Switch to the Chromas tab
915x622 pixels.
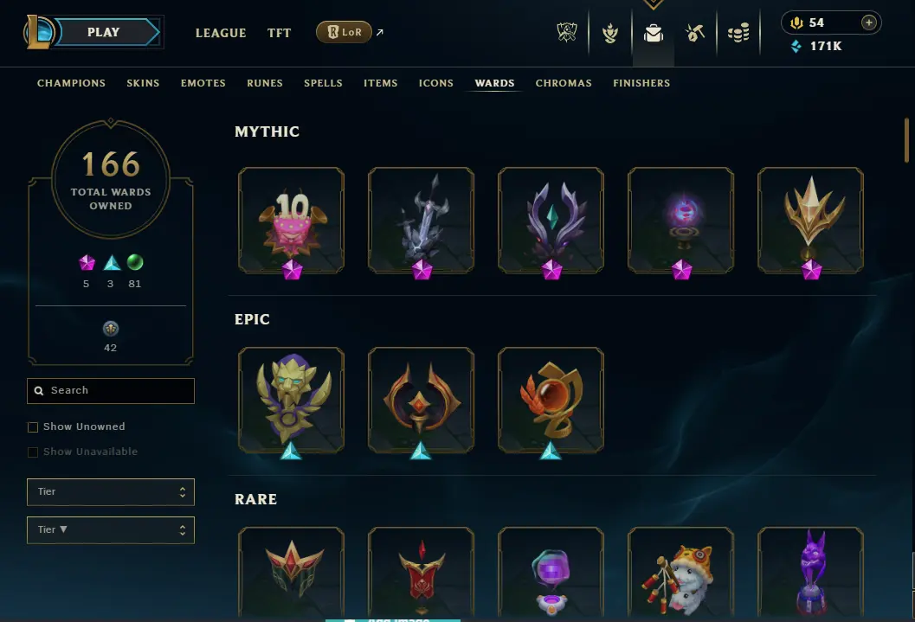(x=564, y=83)
